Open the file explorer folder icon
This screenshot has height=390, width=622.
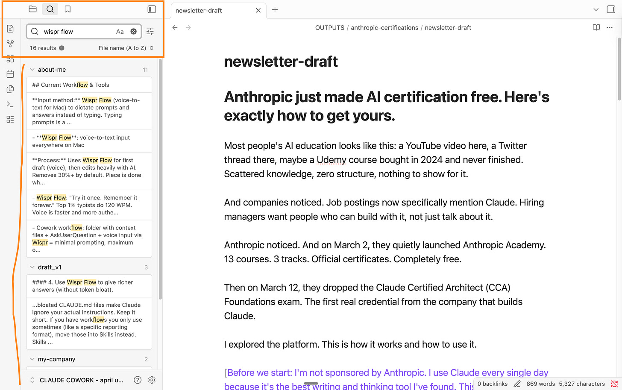click(32, 9)
